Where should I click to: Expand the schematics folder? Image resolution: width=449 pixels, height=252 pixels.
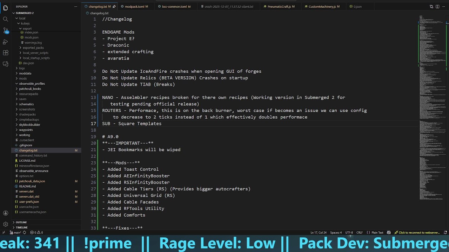47,104
